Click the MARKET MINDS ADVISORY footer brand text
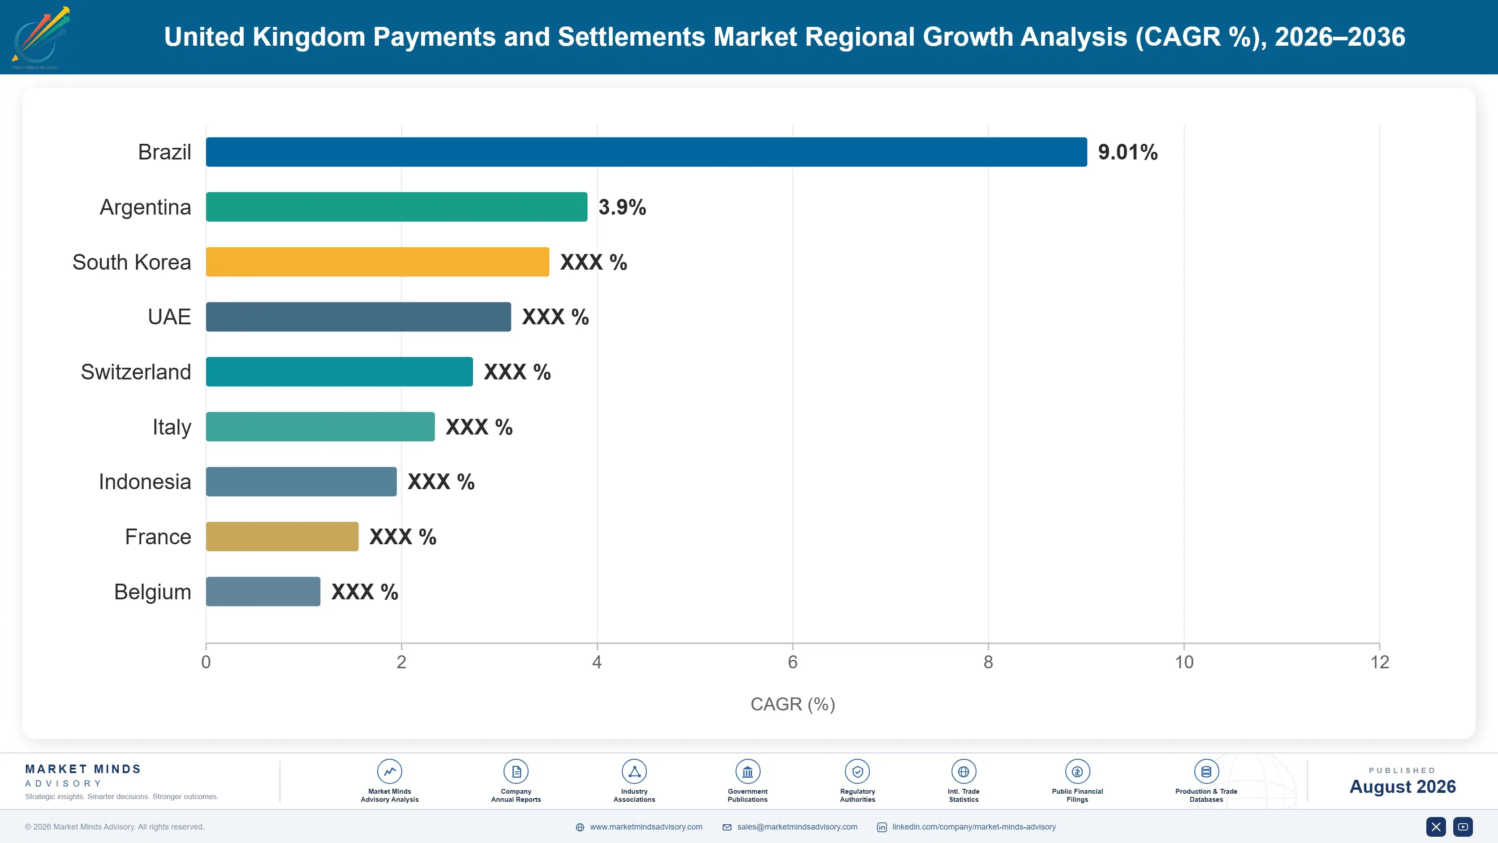This screenshot has width=1498, height=843. pyautogui.click(x=83, y=775)
